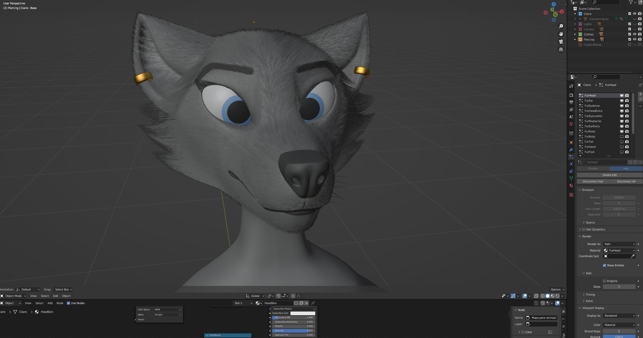Remove particle system slot with minus button
The image size is (643, 338).
click(640, 99)
